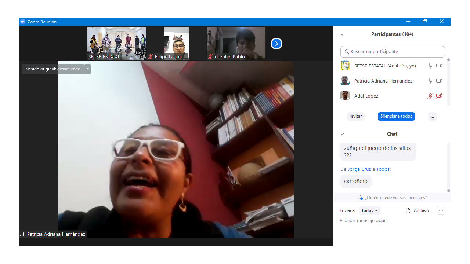Click the chat panel scrollbar

[x=449, y=167]
